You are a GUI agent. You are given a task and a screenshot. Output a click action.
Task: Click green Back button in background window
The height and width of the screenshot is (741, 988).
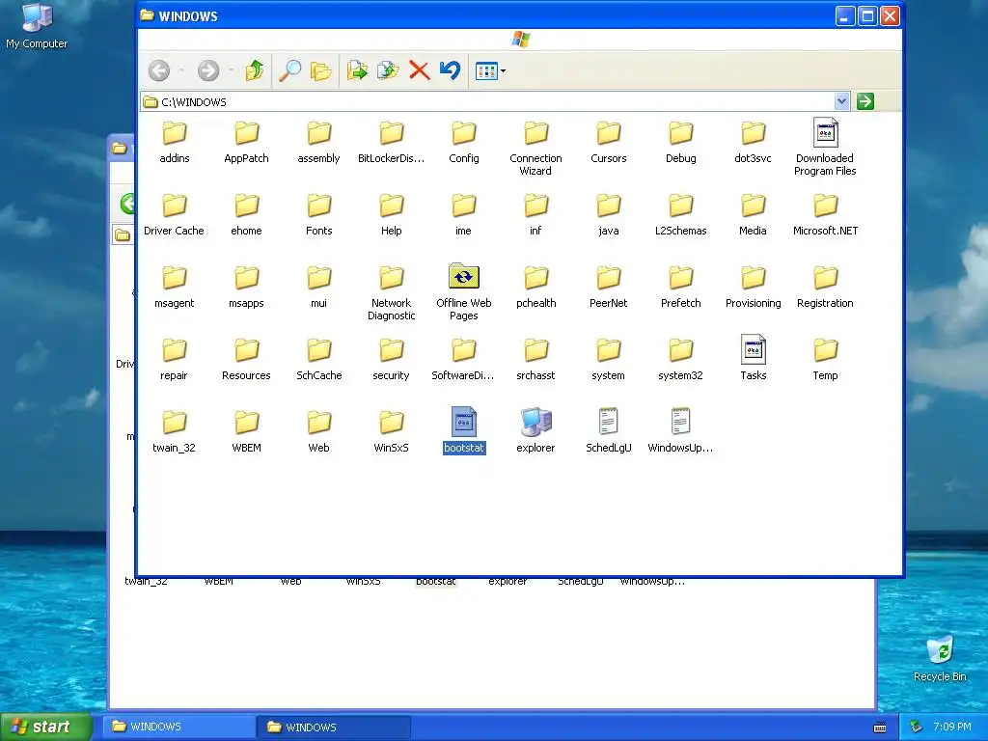click(128, 204)
